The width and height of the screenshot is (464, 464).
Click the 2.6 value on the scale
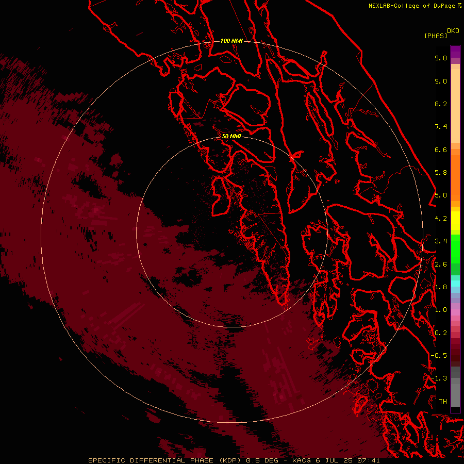tap(441, 264)
